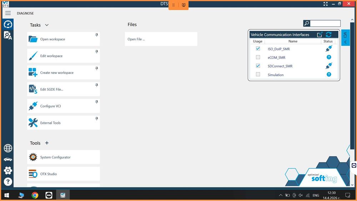The height and width of the screenshot is (201, 357).
Task: Click eCOM_SMR unknown status icon
Action: [329, 57]
